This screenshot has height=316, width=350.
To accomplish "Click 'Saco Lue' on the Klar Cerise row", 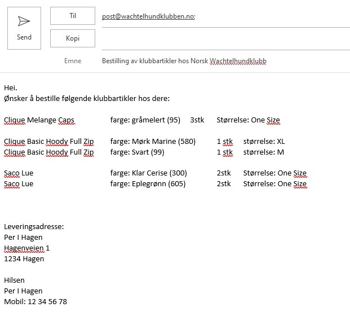I will 19,173.
